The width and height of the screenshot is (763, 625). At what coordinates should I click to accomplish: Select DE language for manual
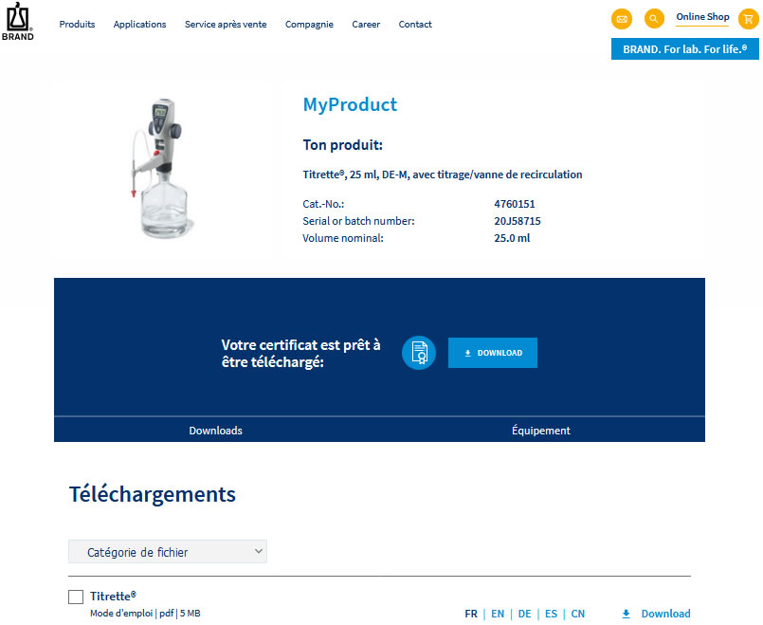pos(524,614)
